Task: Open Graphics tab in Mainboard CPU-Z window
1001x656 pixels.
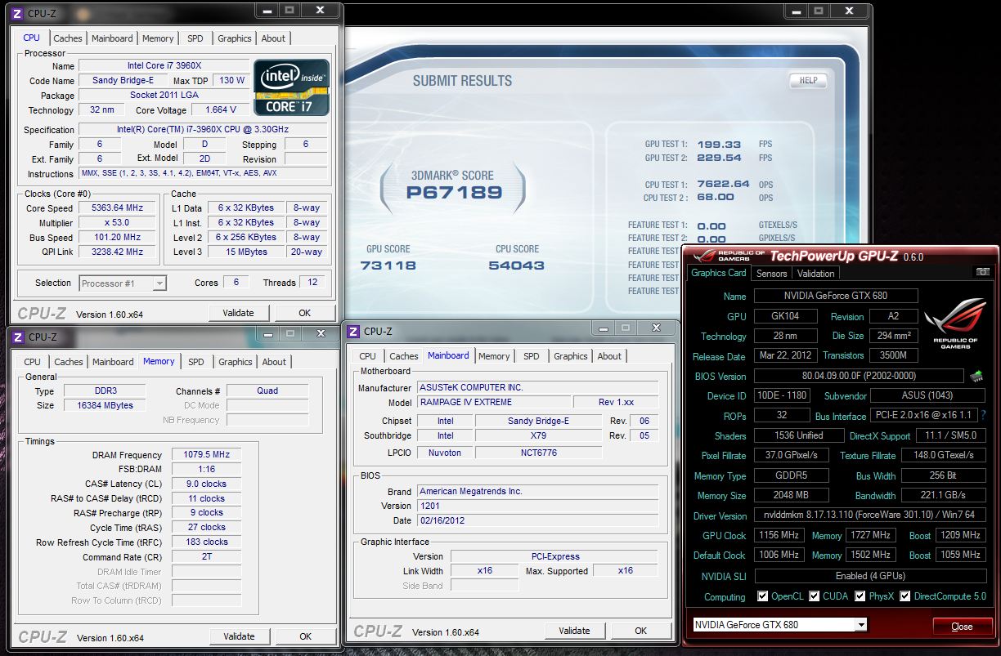Action: pos(571,356)
